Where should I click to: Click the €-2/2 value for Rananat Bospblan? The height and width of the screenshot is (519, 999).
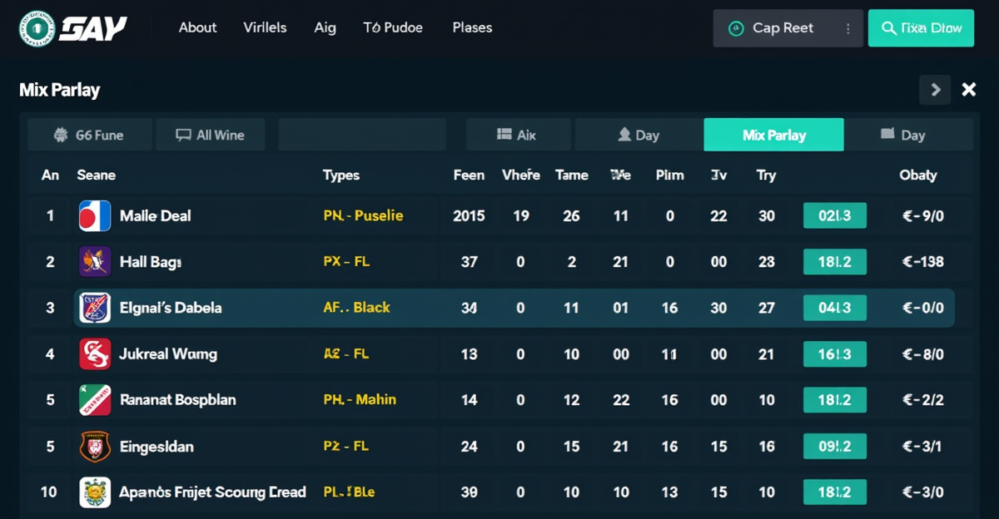pyautogui.click(x=923, y=400)
